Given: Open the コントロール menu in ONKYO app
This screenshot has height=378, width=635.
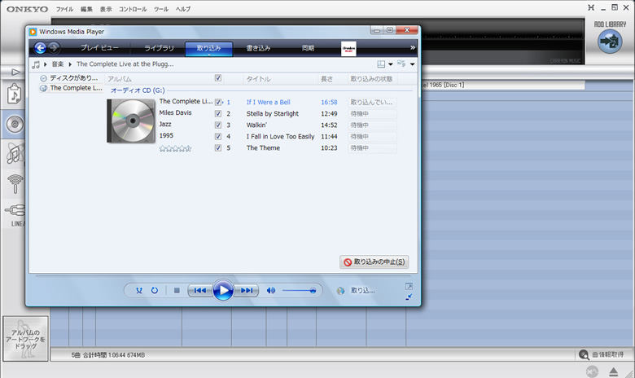Looking at the screenshot, I should point(133,9).
